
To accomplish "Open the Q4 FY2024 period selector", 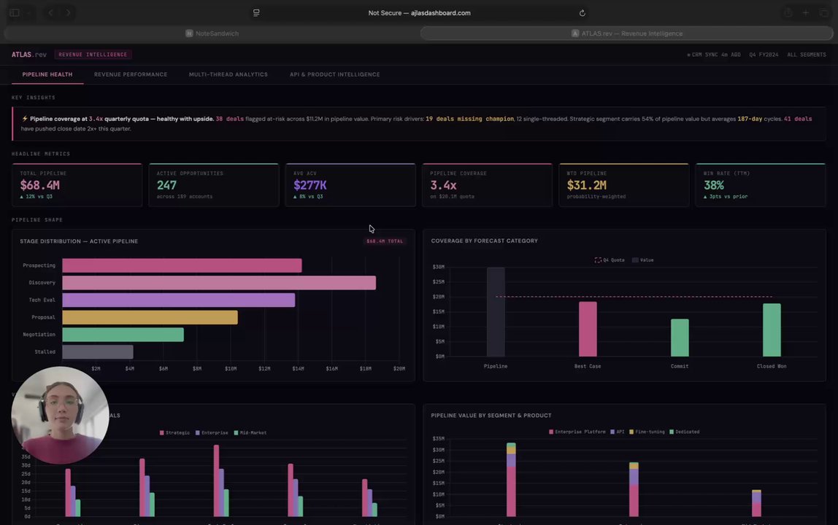I will pos(764,55).
